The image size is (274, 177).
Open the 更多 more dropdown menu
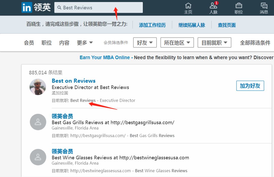click(x=85, y=43)
